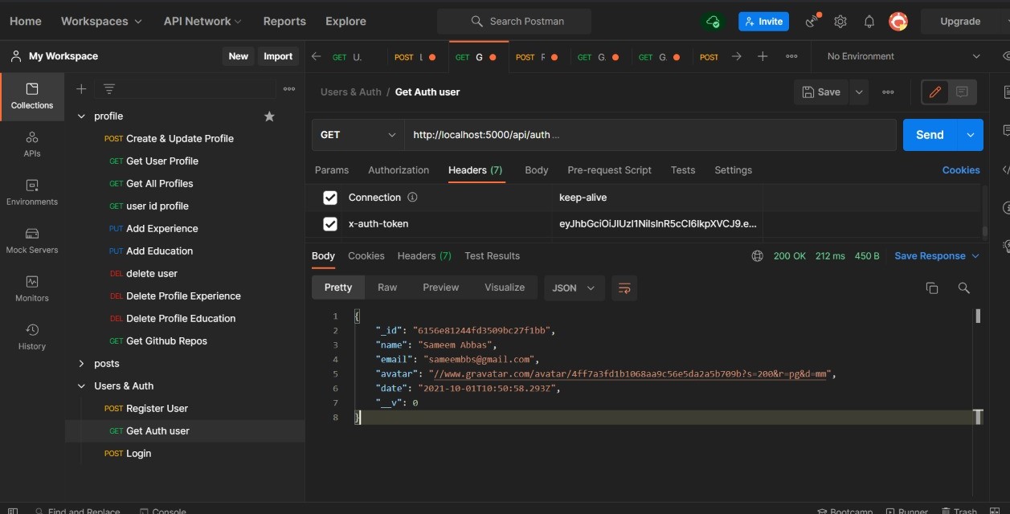The width and height of the screenshot is (1010, 514).
Task: Open the Environments sidebar panel
Action: (x=32, y=193)
